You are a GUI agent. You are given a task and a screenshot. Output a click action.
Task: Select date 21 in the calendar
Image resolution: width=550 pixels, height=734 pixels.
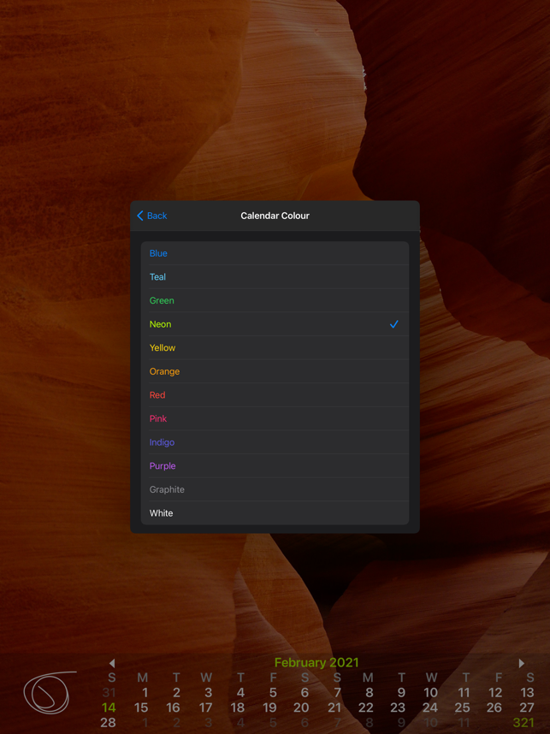(x=334, y=707)
